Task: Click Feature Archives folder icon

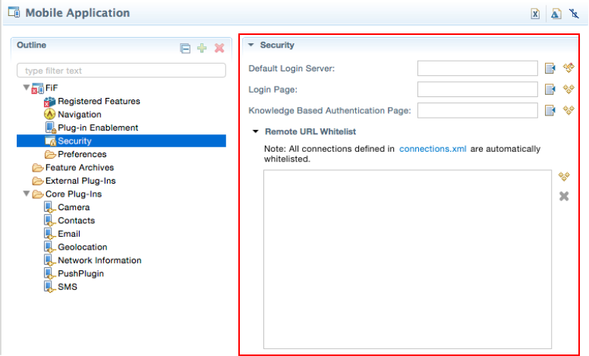Action: (37, 168)
